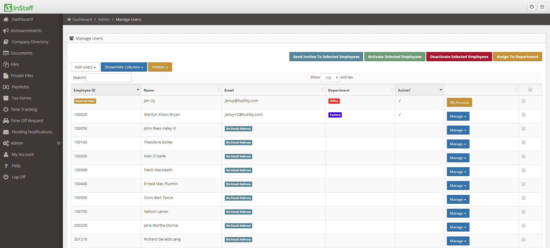Click the Help question mark icon
The image size is (550, 248).
(x=6, y=166)
